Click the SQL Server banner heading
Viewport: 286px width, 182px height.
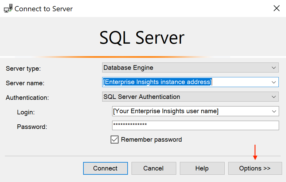coord(142,38)
